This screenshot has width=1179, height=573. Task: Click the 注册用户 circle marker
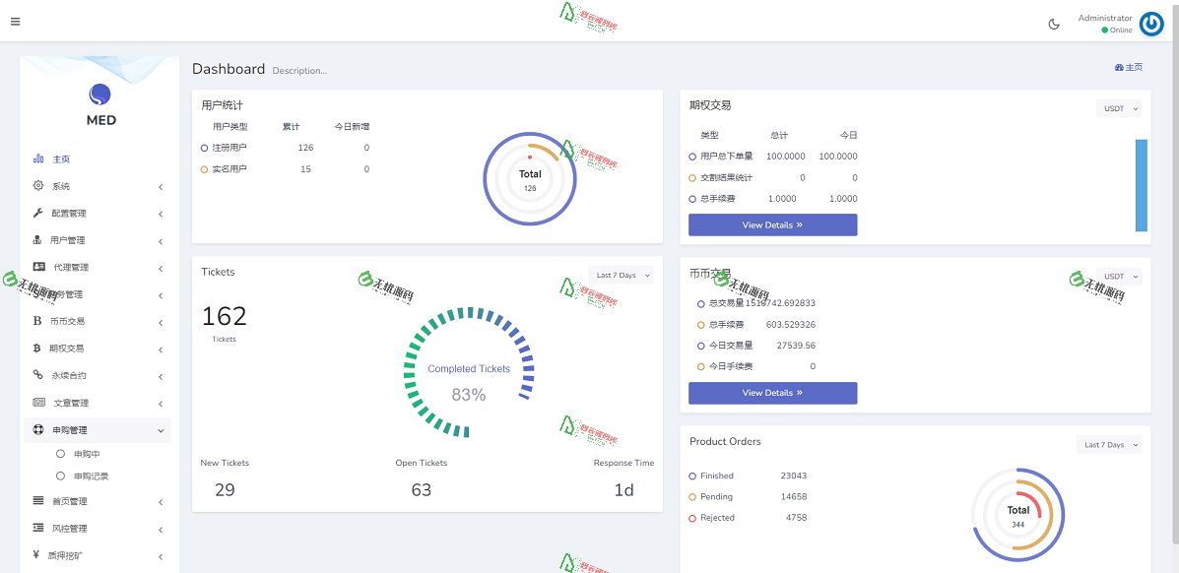tap(204, 148)
